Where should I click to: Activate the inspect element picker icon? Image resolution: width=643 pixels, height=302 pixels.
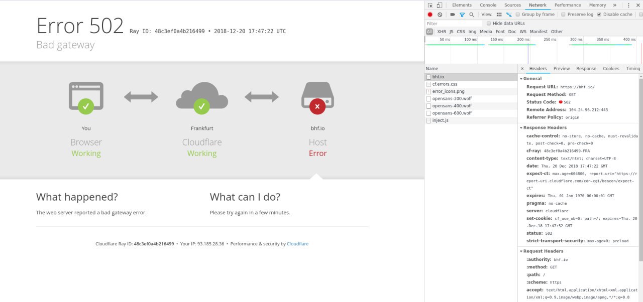coord(431,5)
